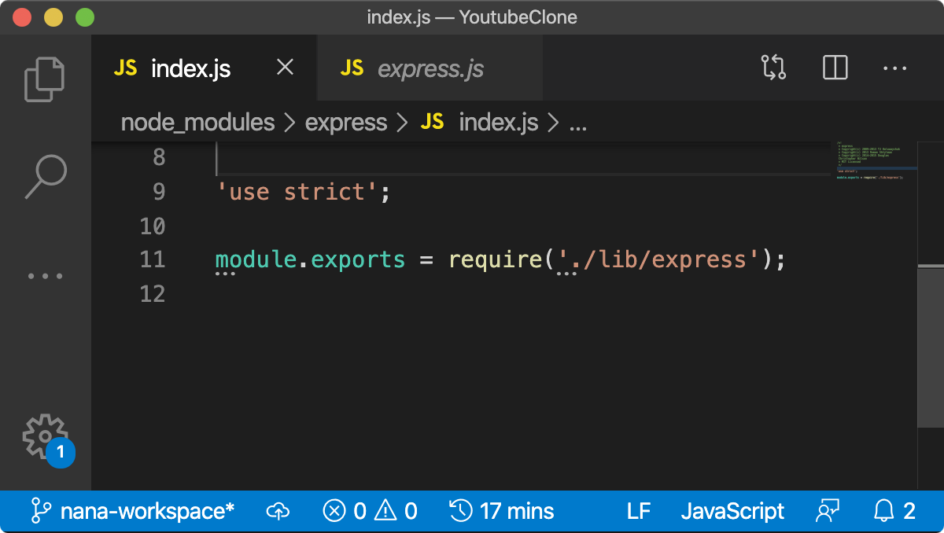Screen dimensions: 944x533
Task: Click the feedback icon in status bar
Action: pos(828,512)
